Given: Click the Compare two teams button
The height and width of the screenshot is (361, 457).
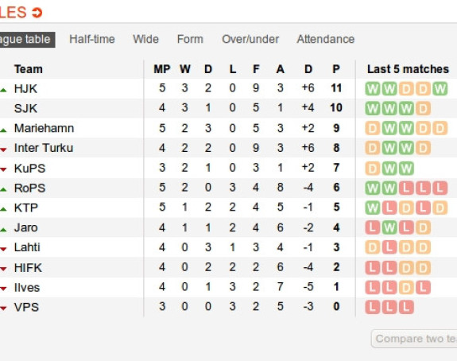Looking at the screenshot, I should (x=414, y=339).
